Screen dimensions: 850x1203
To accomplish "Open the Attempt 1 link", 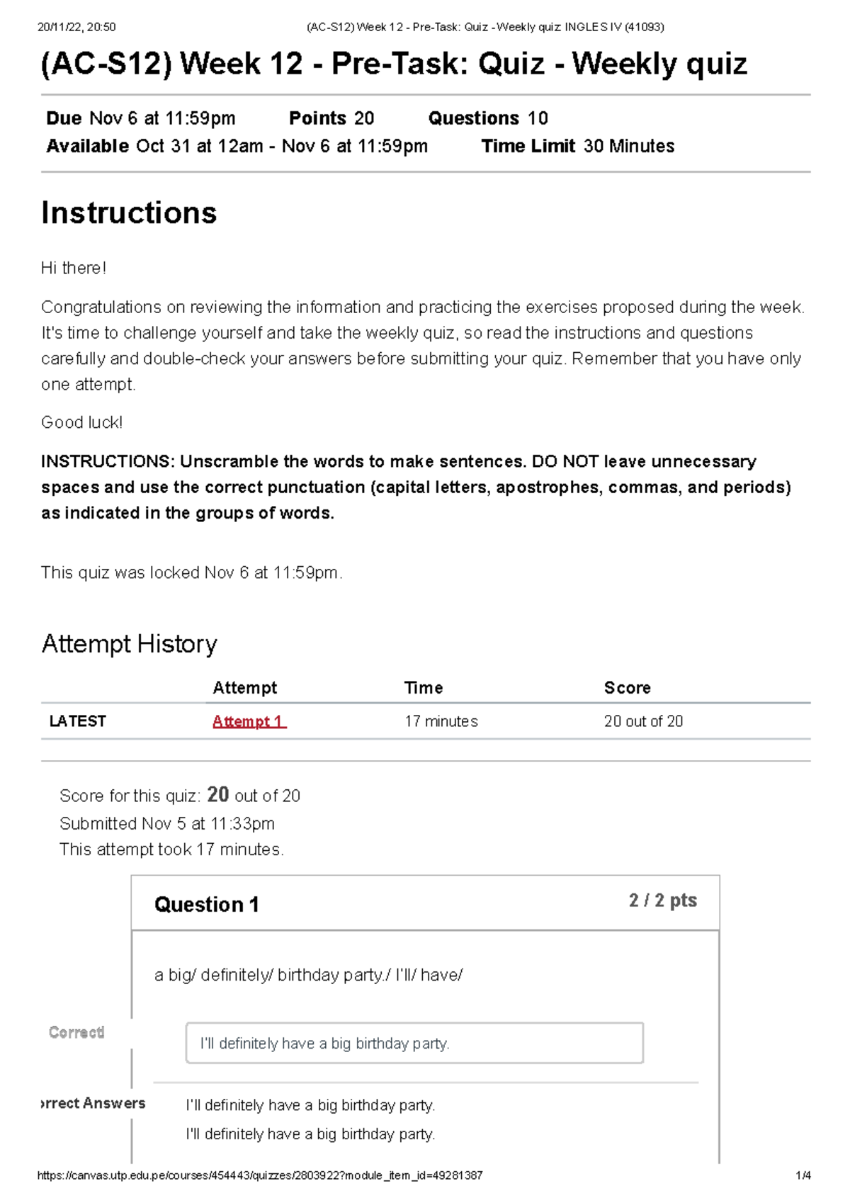I will tap(249, 721).
